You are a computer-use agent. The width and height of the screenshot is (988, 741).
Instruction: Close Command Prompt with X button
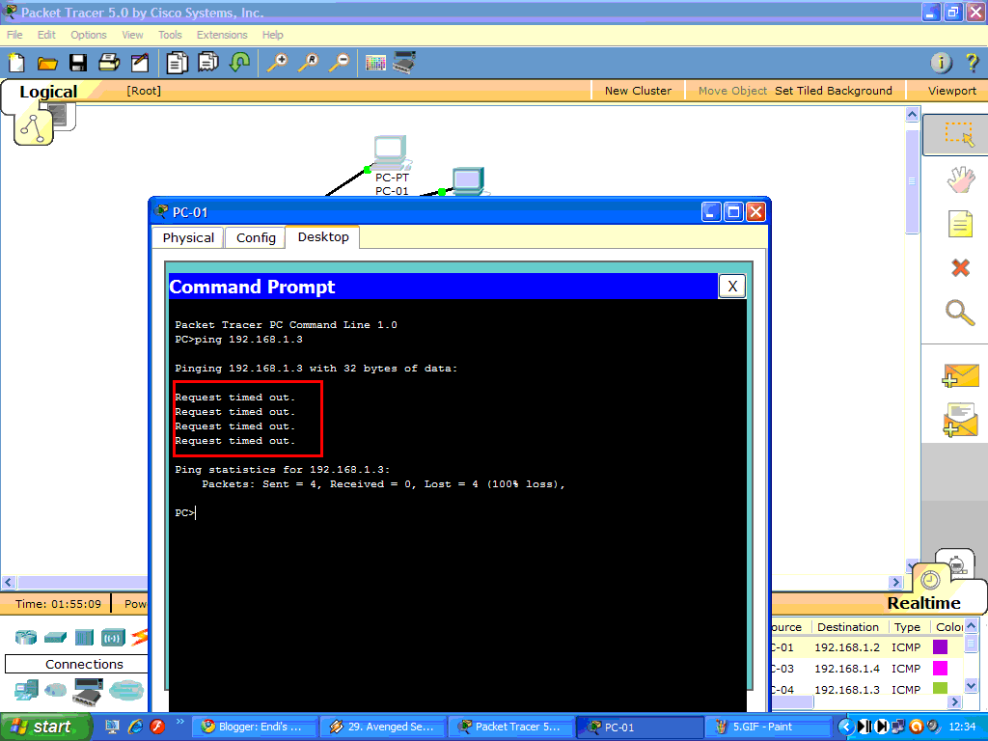(x=732, y=287)
